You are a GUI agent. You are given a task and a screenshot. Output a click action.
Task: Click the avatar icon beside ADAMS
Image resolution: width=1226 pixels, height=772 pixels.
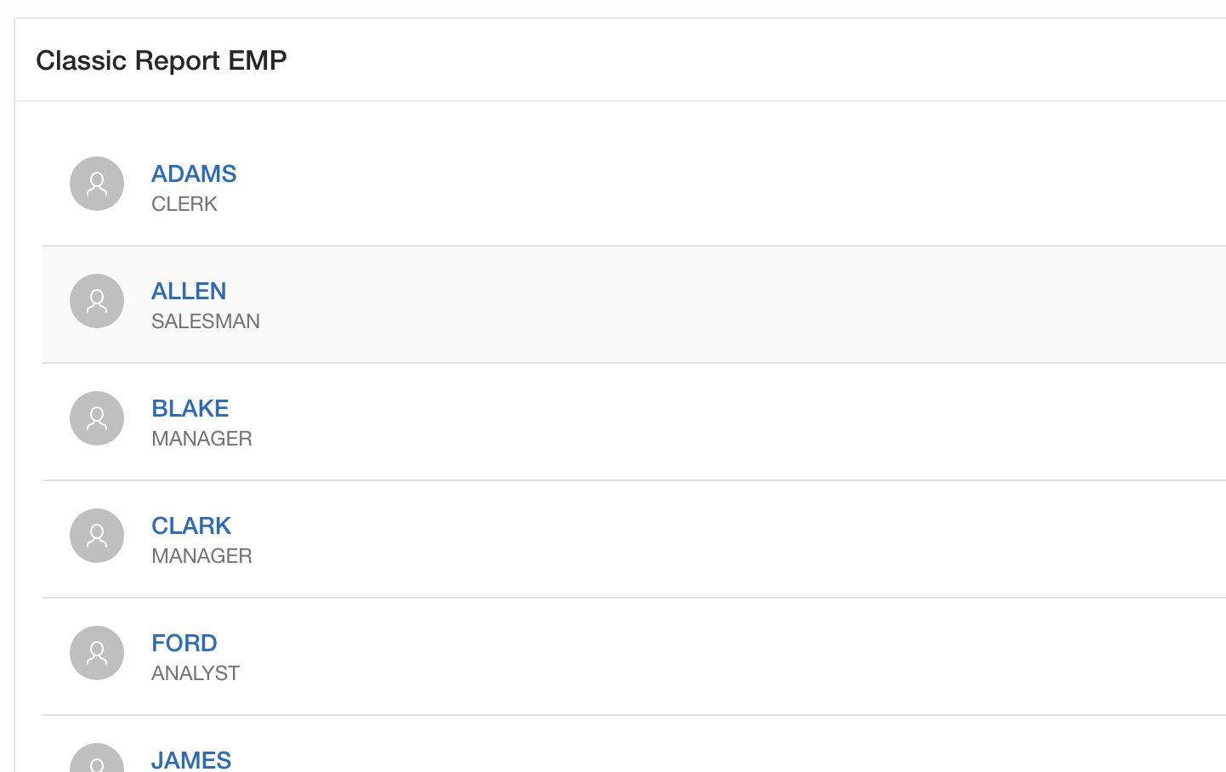tap(97, 184)
